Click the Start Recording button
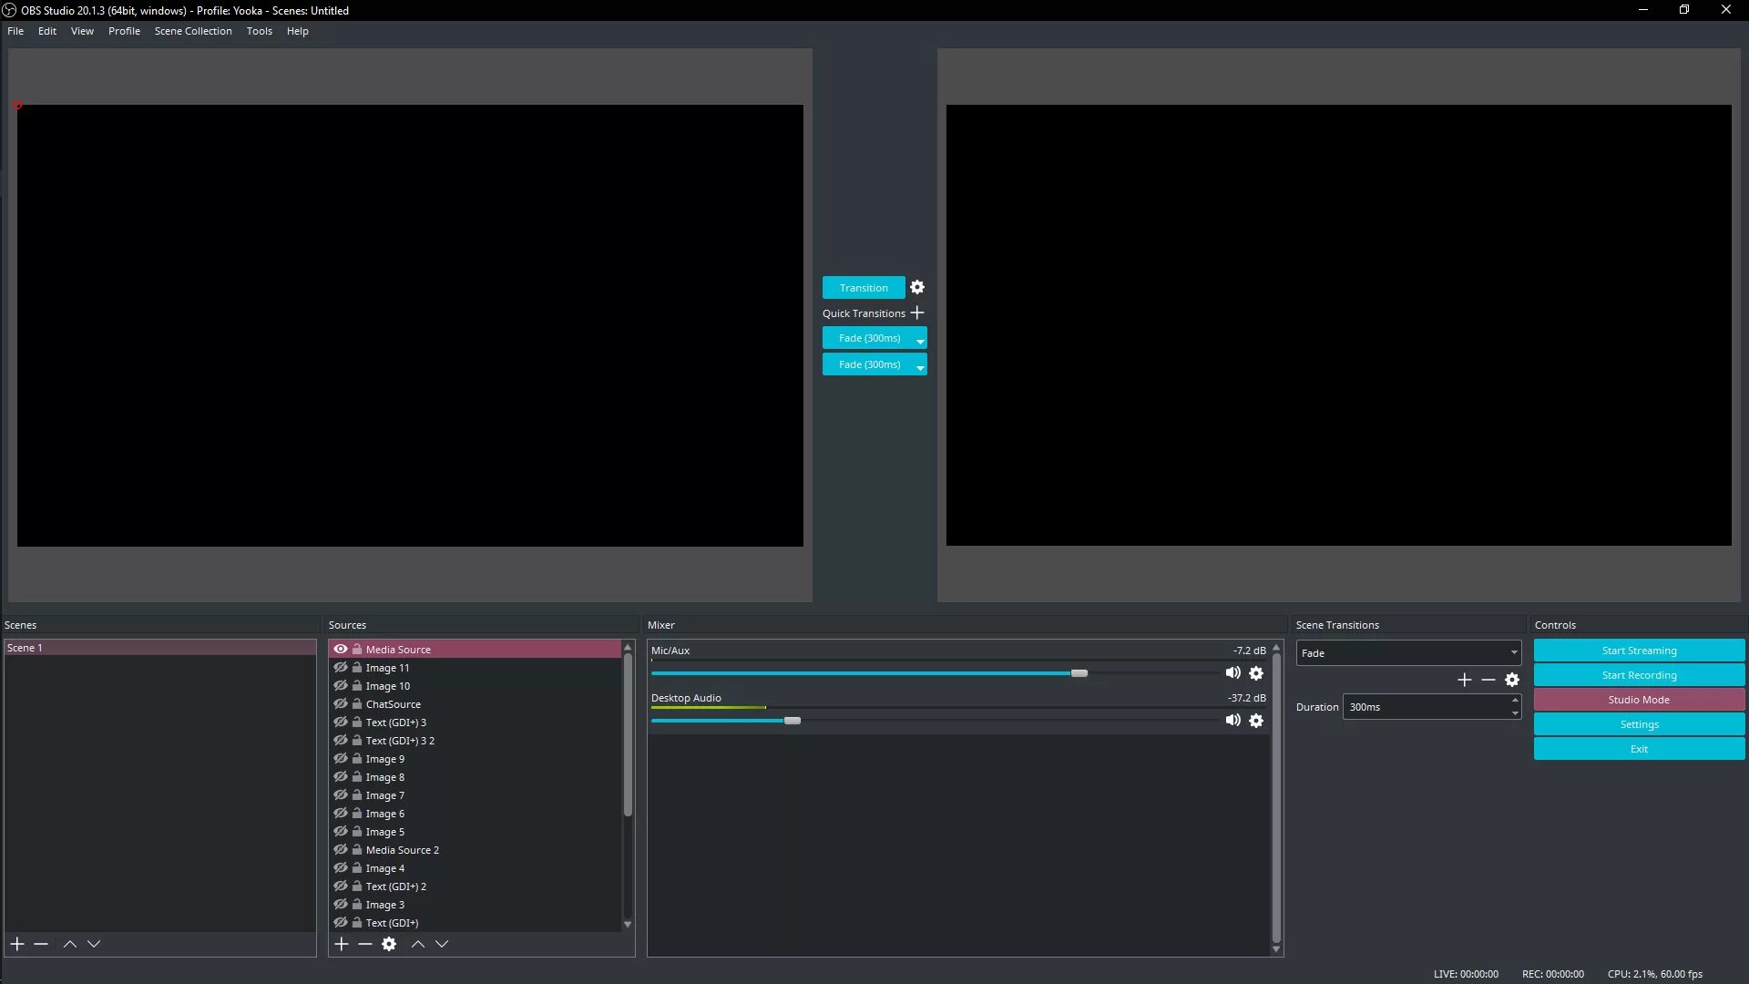The height and width of the screenshot is (984, 1749). [x=1639, y=674]
